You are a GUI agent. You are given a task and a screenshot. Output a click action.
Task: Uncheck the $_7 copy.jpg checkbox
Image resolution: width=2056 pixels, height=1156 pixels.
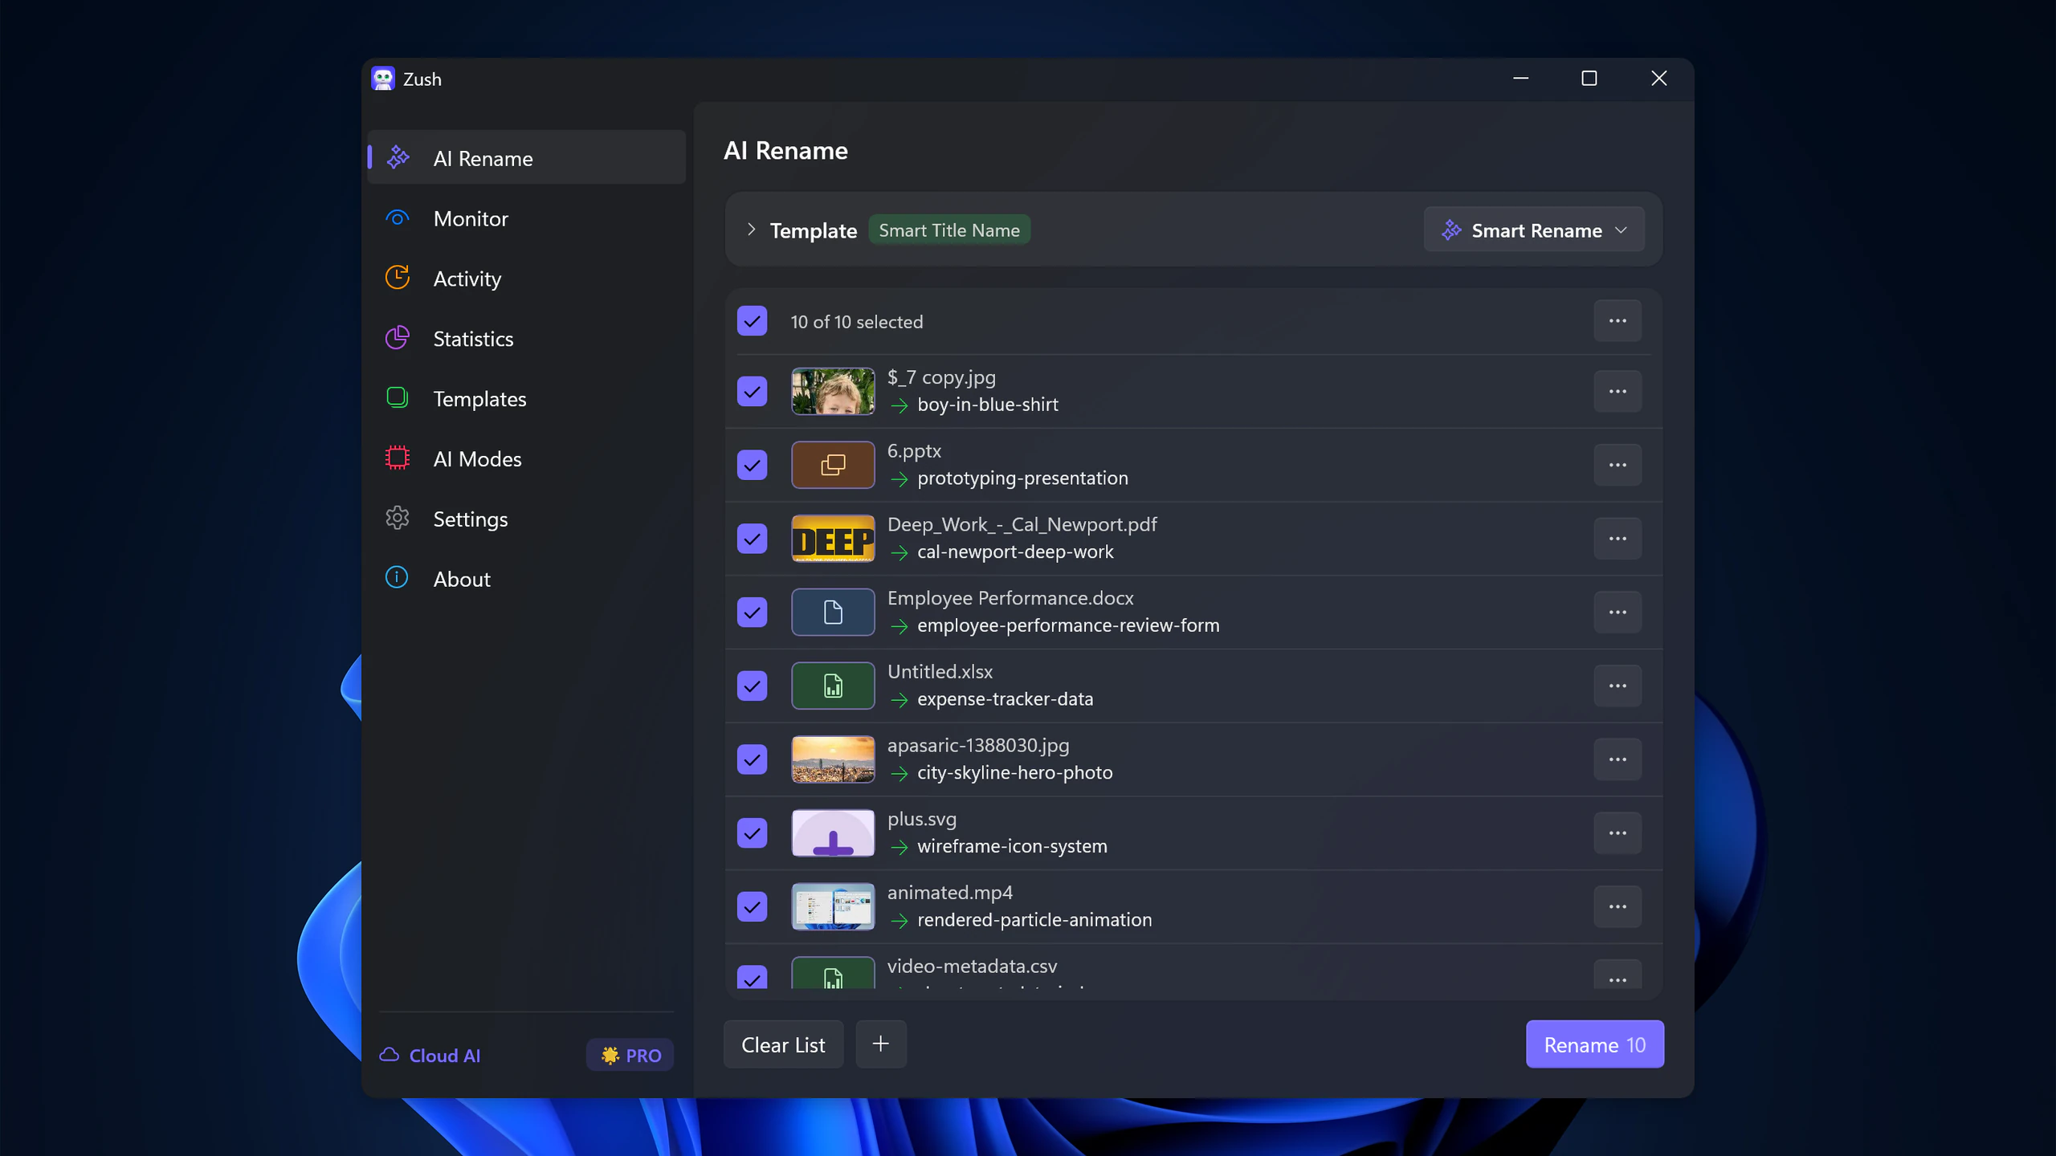pos(753,392)
